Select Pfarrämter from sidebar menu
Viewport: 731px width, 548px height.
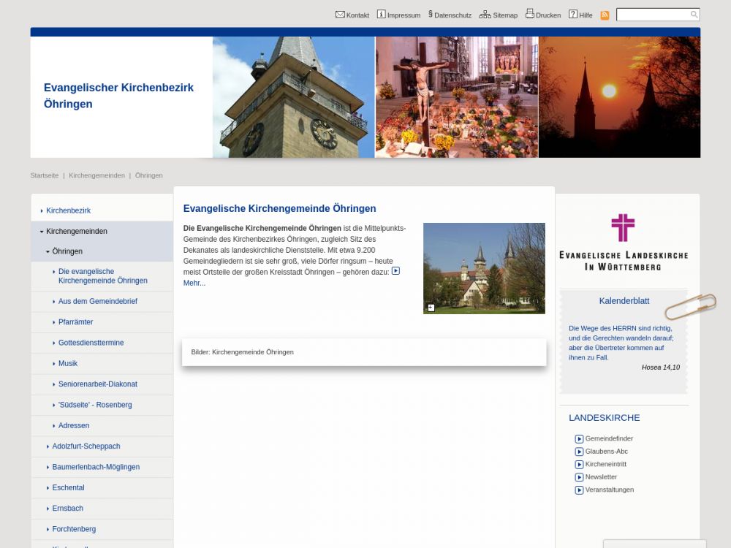click(75, 322)
